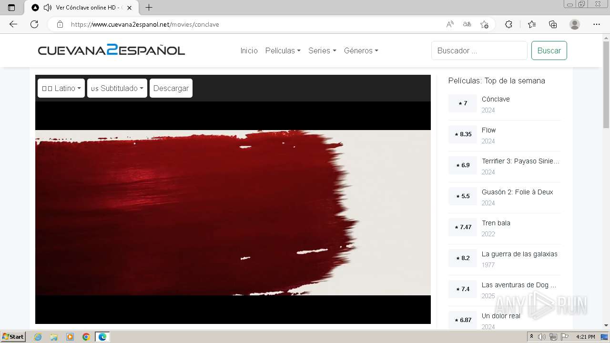Open the browser profile avatar

tap(575, 24)
